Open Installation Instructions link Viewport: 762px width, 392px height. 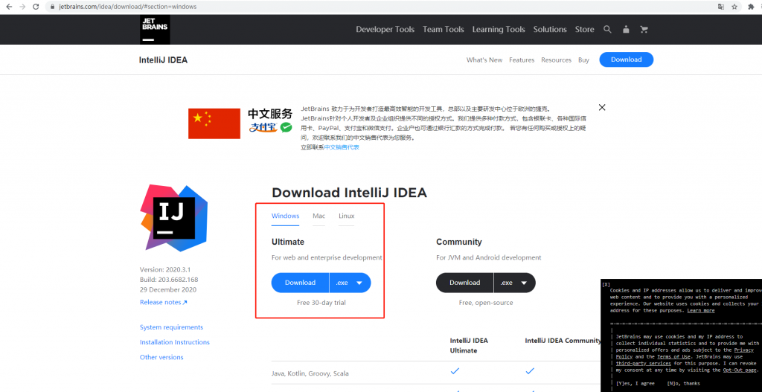coord(175,342)
